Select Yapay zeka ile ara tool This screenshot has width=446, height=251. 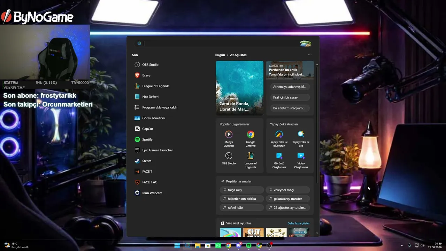tap(301, 138)
